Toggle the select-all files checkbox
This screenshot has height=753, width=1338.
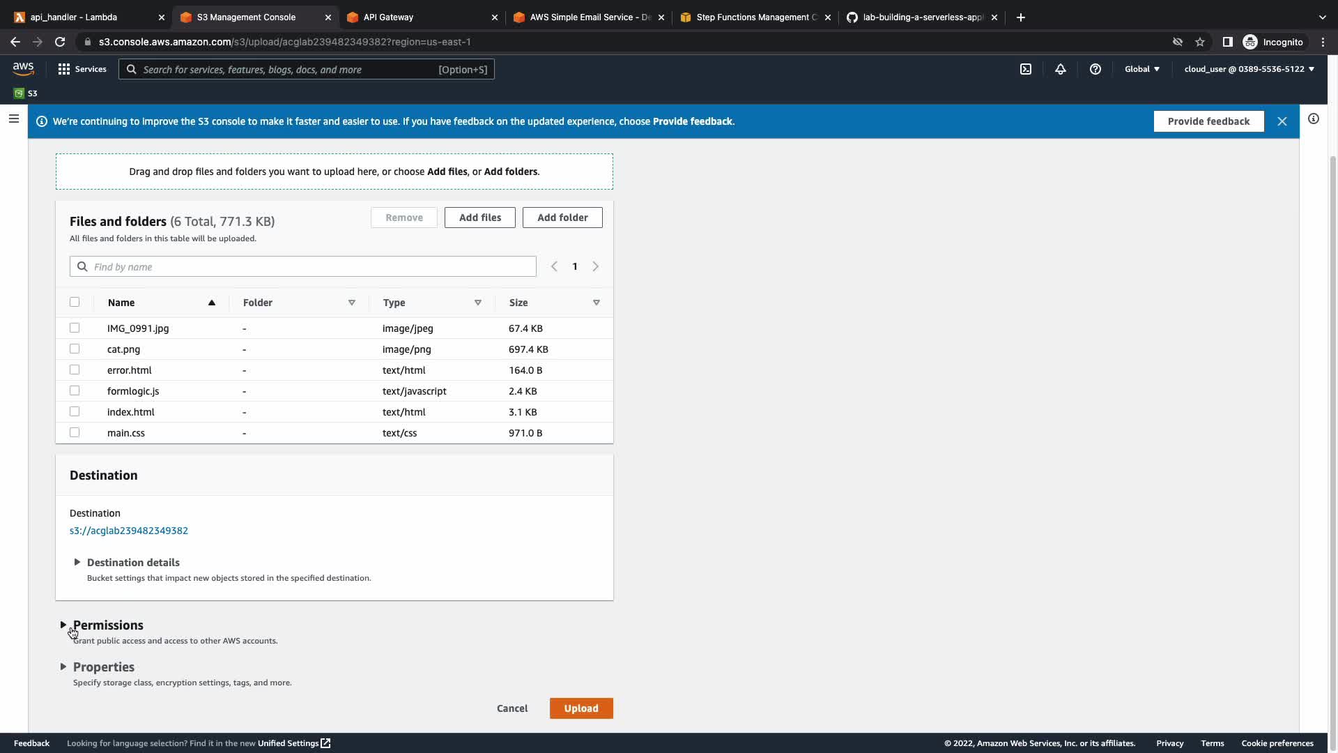pos(75,302)
